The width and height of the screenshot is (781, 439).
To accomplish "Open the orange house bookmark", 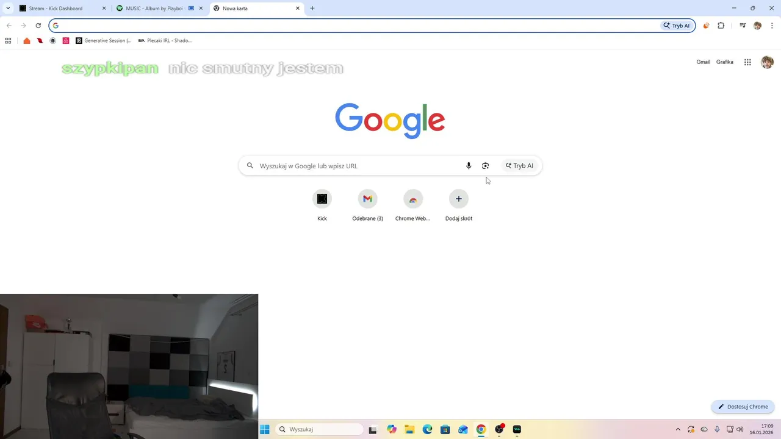I will tap(27, 41).
